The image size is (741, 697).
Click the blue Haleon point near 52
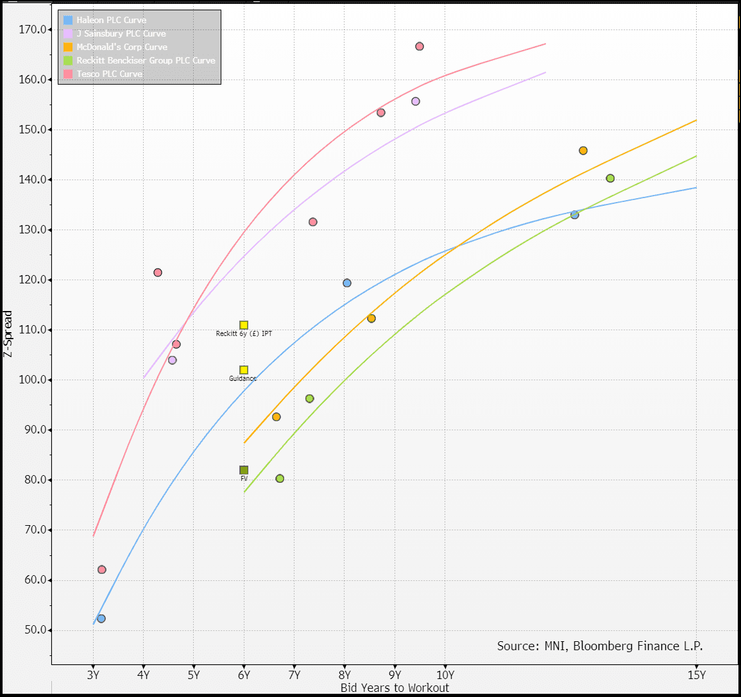101,619
